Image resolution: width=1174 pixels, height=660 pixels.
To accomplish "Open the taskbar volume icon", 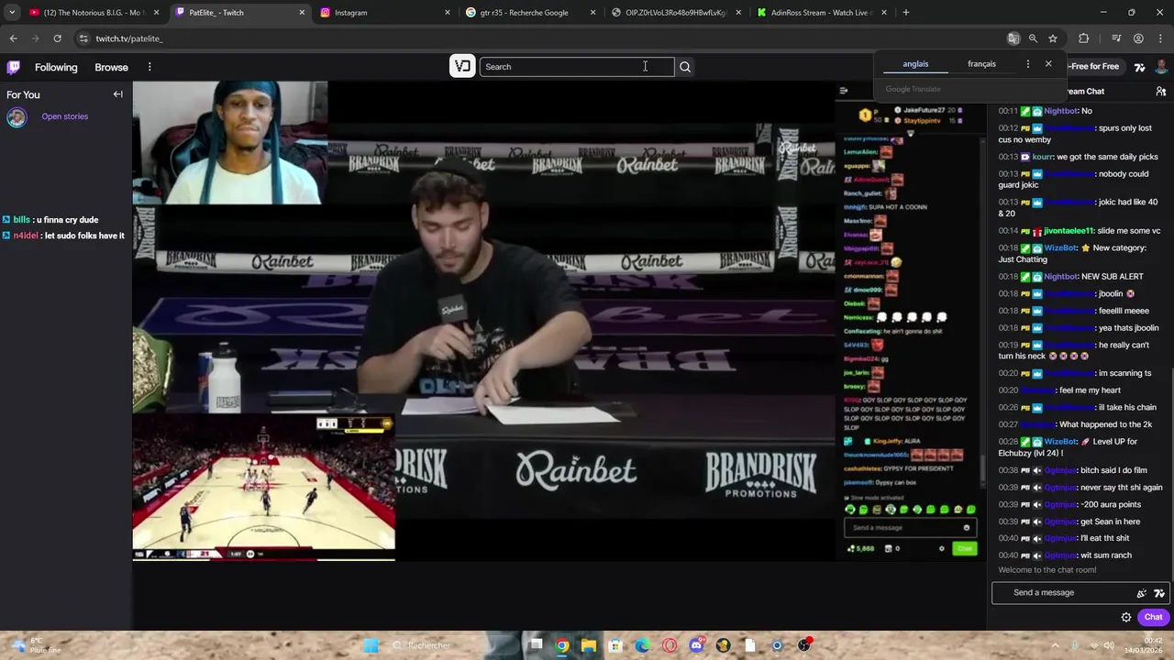I will (1109, 645).
